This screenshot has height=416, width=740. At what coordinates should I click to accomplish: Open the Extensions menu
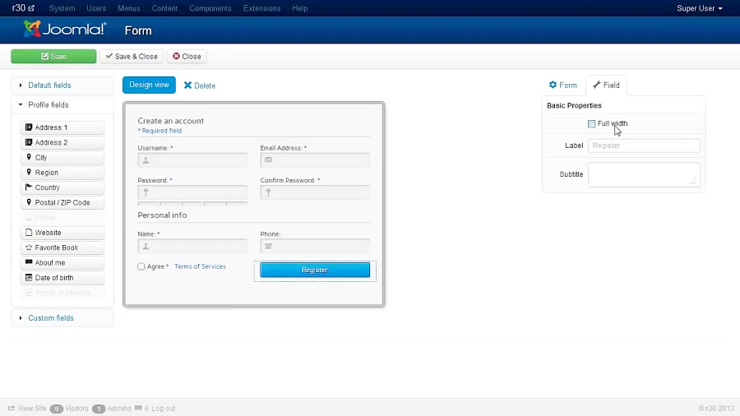click(x=261, y=8)
